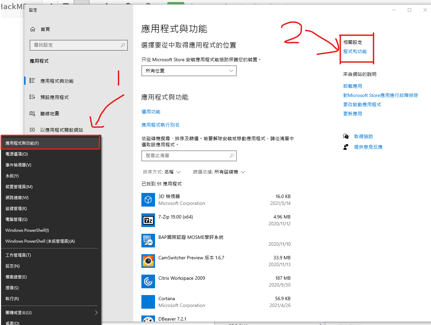431x325 pixels.
Task: Minimize the 設定 window
Action: pyautogui.click(x=394, y=10)
